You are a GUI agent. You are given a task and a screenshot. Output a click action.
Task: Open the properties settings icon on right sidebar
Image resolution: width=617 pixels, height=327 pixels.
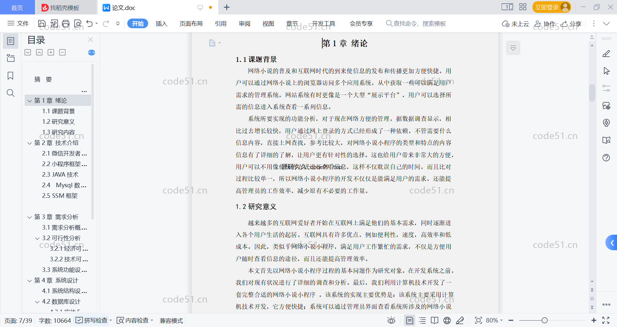tap(606, 88)
